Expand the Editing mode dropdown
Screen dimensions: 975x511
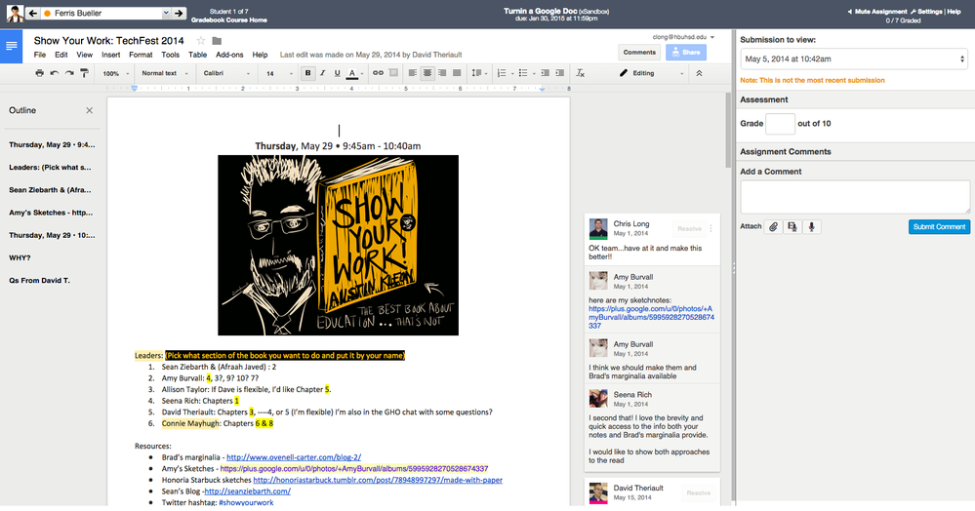(x=651, y=73)
